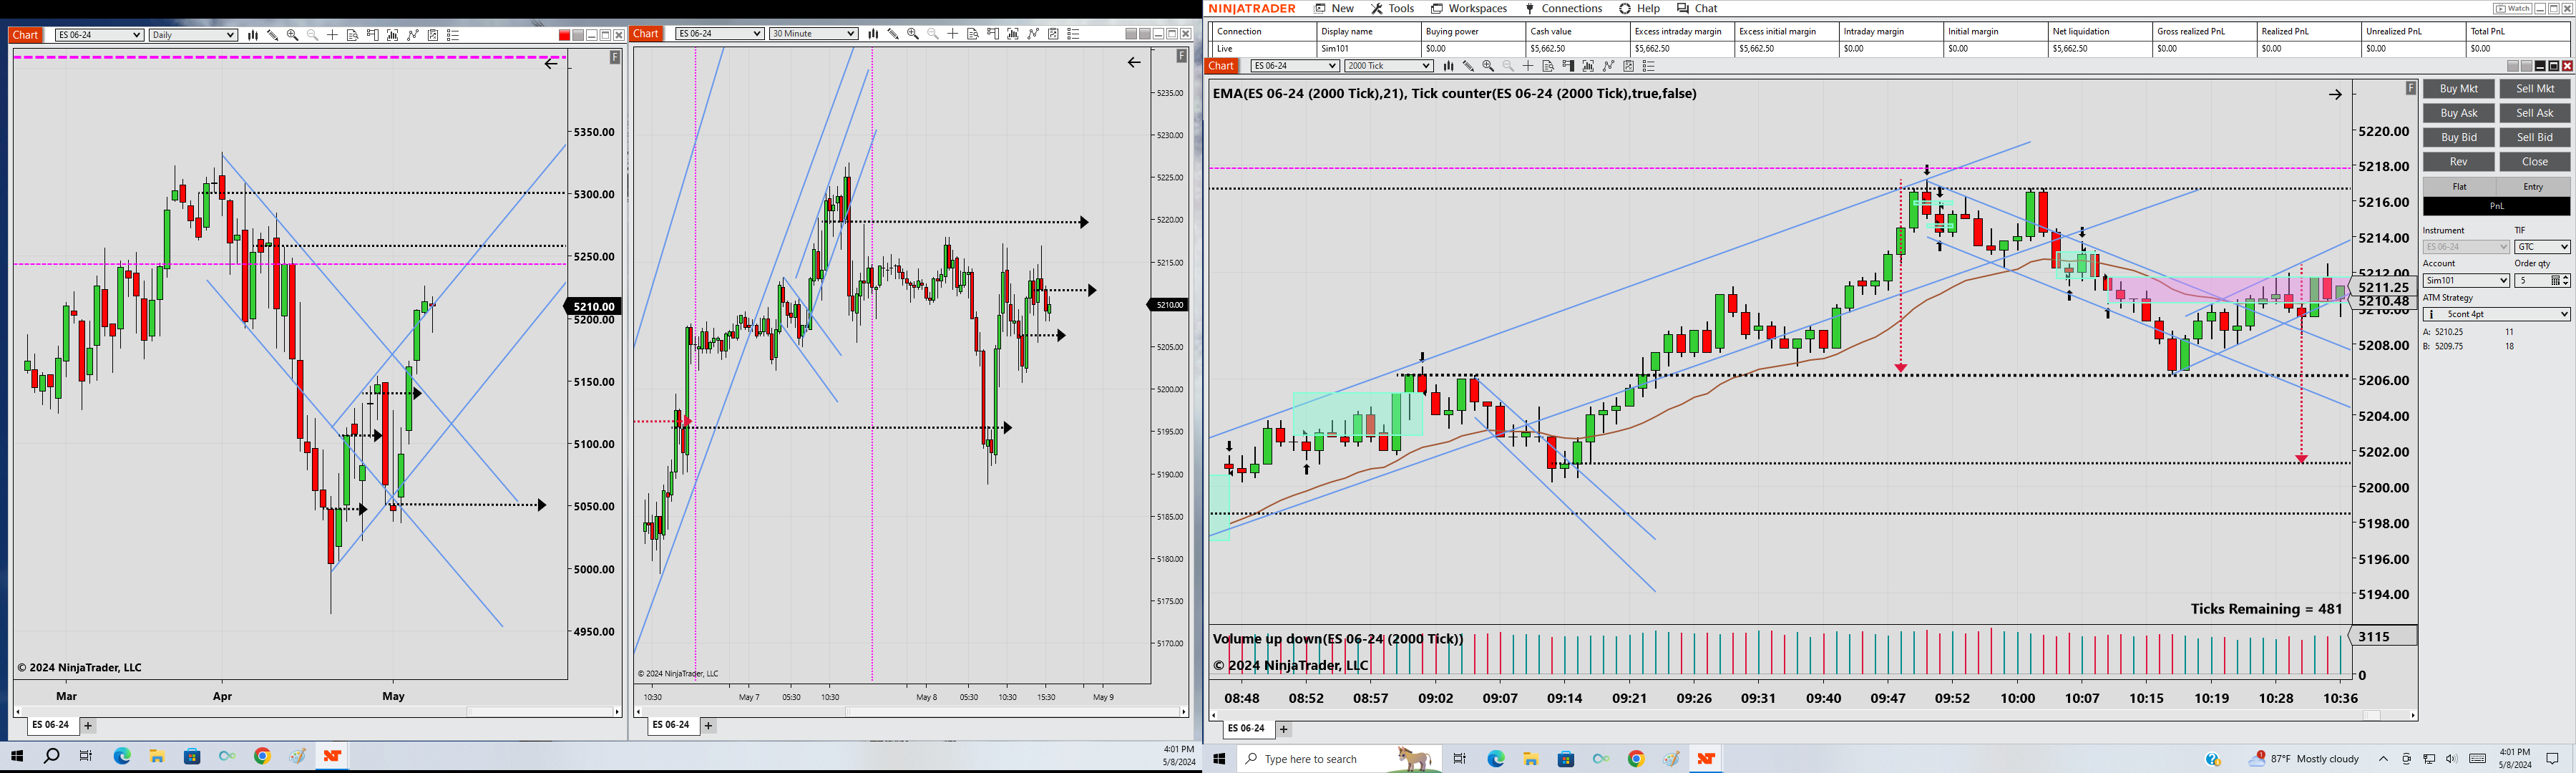Toggle fixed scale F button on Daily chart
Screen dimensions: 2576x773
[615, 58]
